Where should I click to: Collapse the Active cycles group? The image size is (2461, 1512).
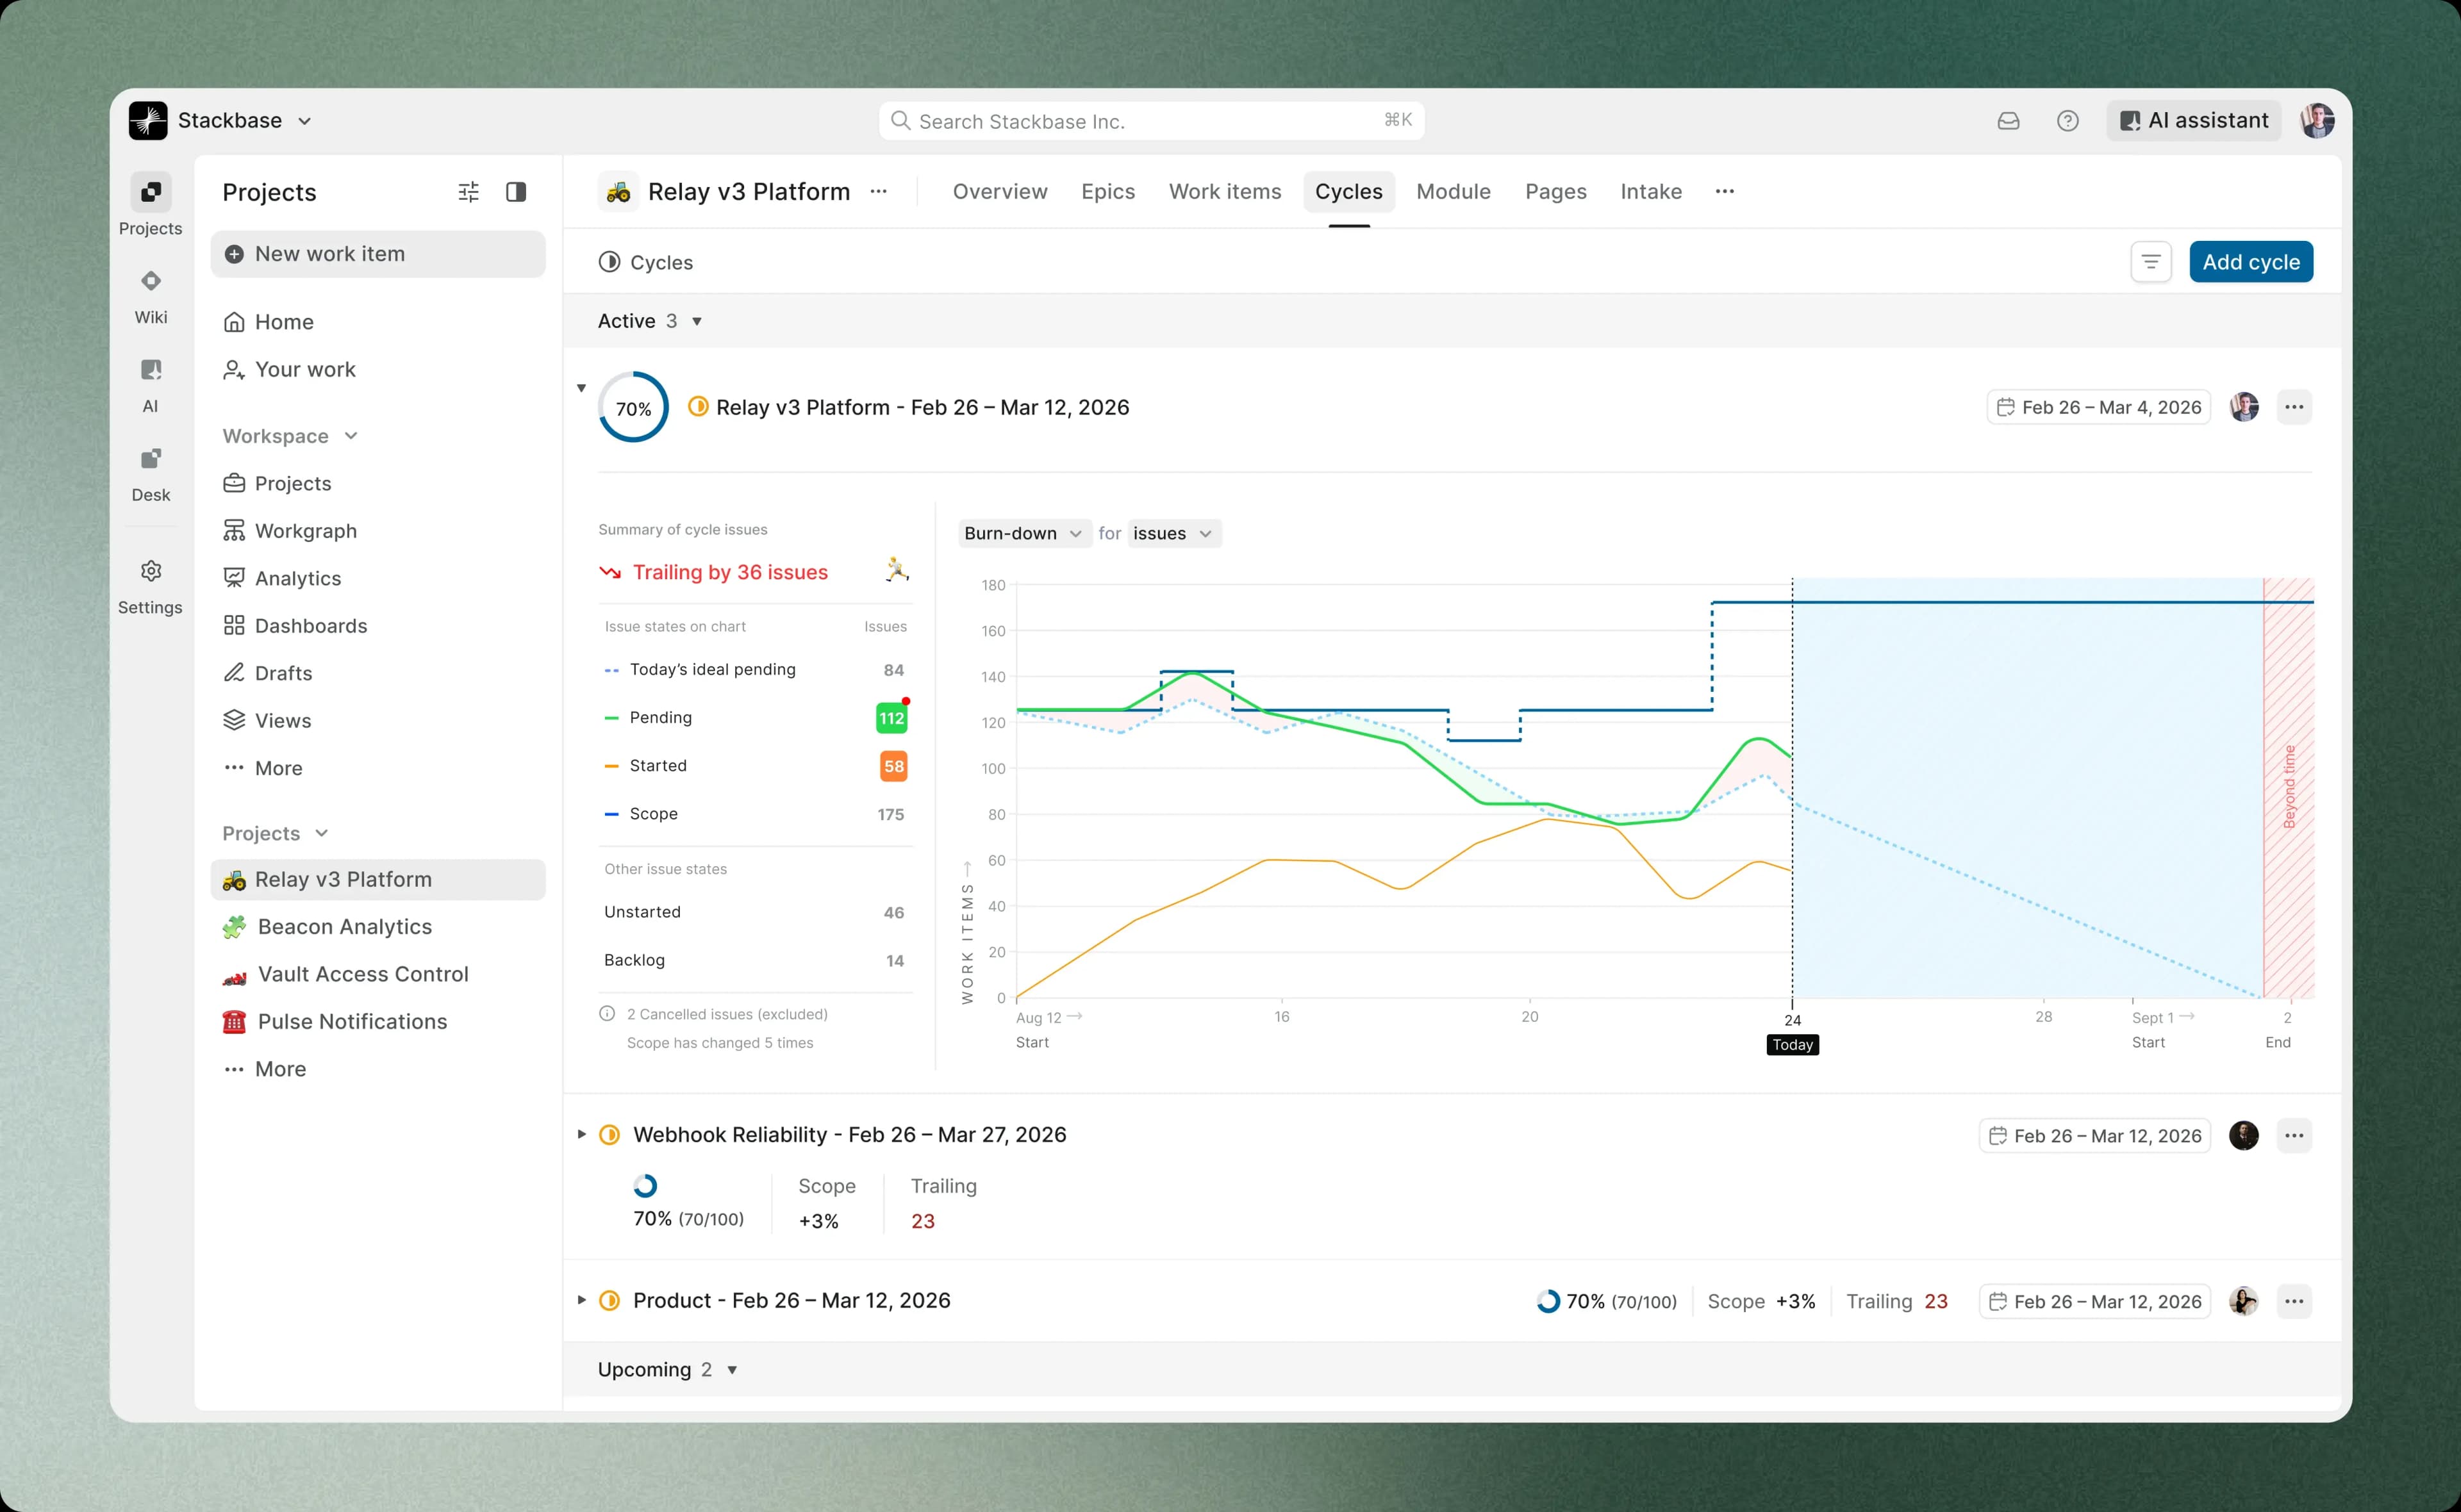tap(697, 321)
